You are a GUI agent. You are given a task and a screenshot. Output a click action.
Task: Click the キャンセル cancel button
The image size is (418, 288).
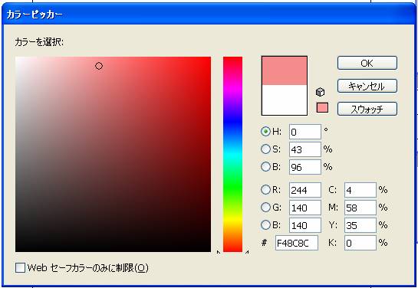(x=367, y=86)
